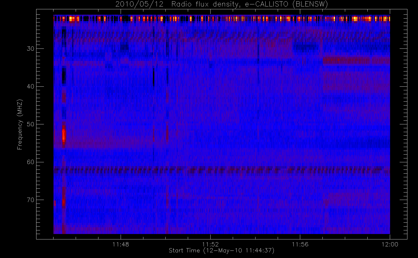Viewport: 418px width, 258px height.
Task: Click the 11:56 time tick label
Action: [x=300, y=244]
